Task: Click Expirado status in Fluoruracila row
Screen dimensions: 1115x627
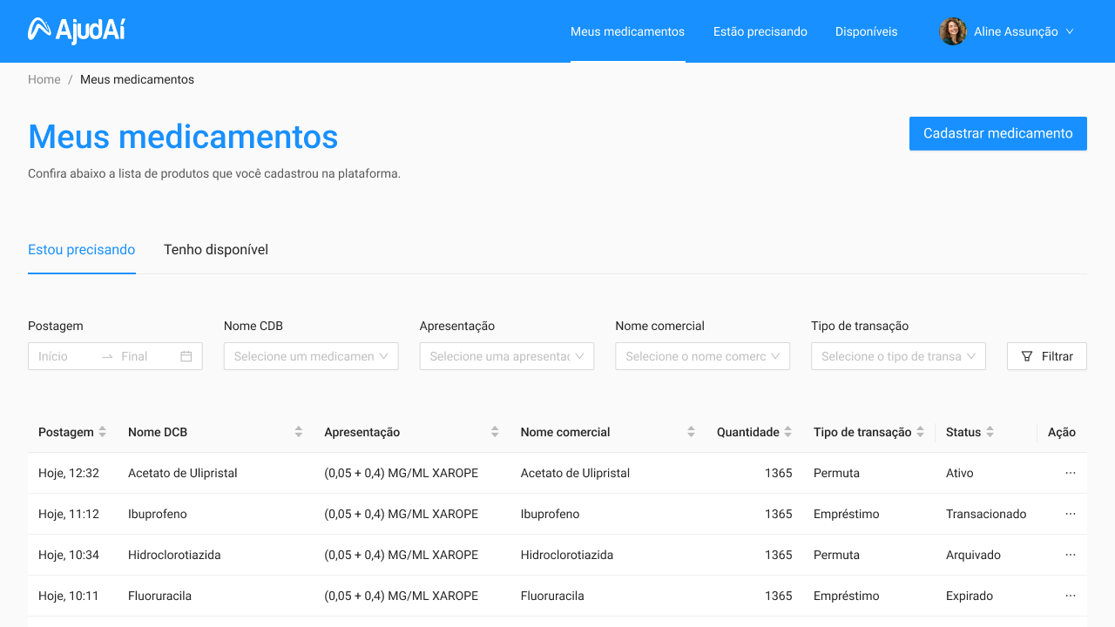Action: coord(970,596)
